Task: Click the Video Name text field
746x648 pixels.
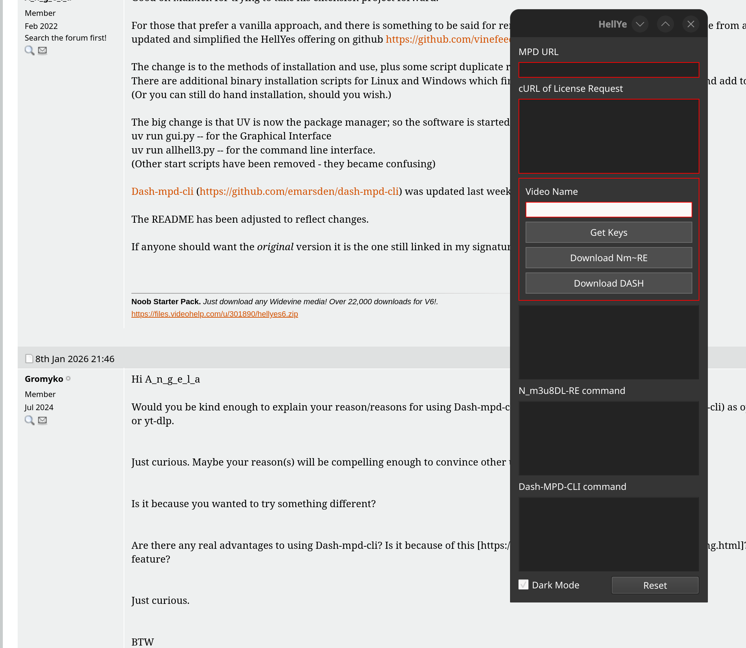Action: (609, 210)
